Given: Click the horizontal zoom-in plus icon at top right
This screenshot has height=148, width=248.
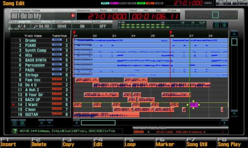Looking at the screenshot, I should click(x=224, y=25).
